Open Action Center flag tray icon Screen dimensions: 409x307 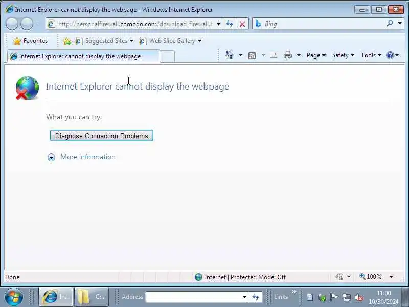point(334,297)
